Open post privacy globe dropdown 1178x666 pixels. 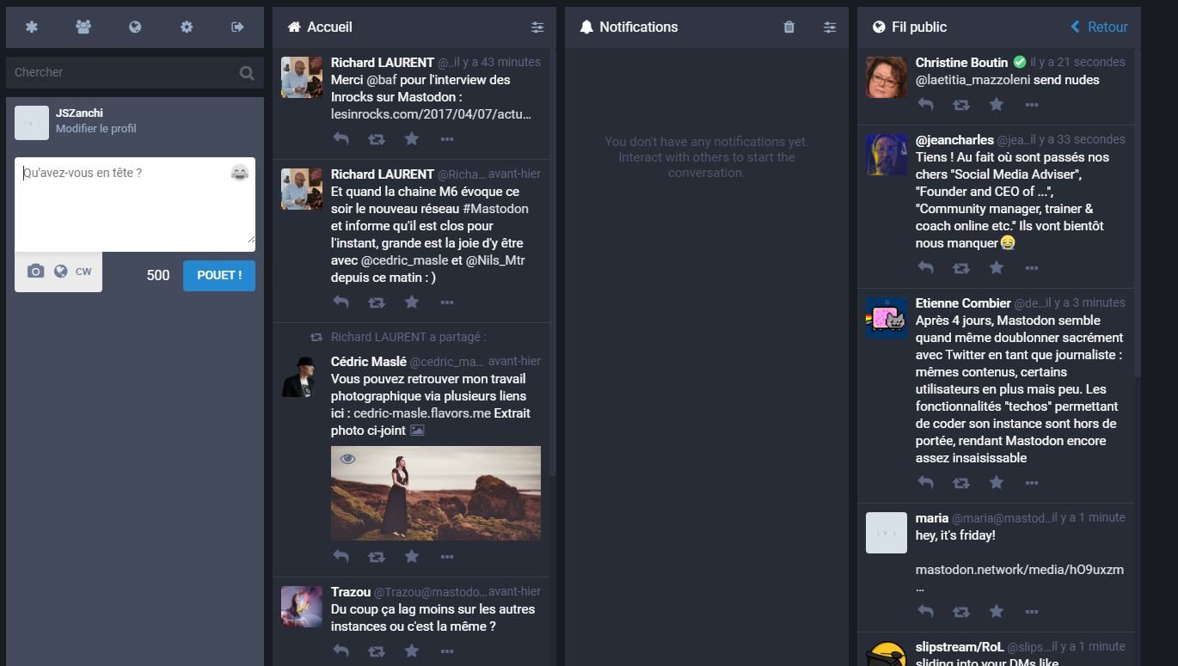pos(60,272)
